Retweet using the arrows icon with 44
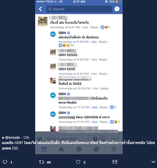Image resolution: width=157 pixels, height=168 pixels. point(42,162)
